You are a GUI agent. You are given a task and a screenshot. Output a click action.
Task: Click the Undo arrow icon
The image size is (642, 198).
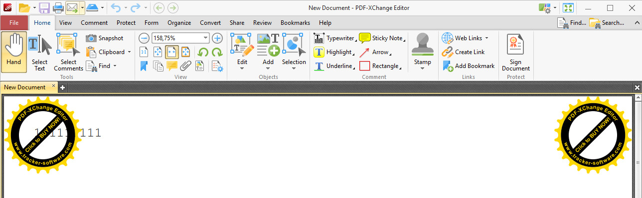[116, 7]
